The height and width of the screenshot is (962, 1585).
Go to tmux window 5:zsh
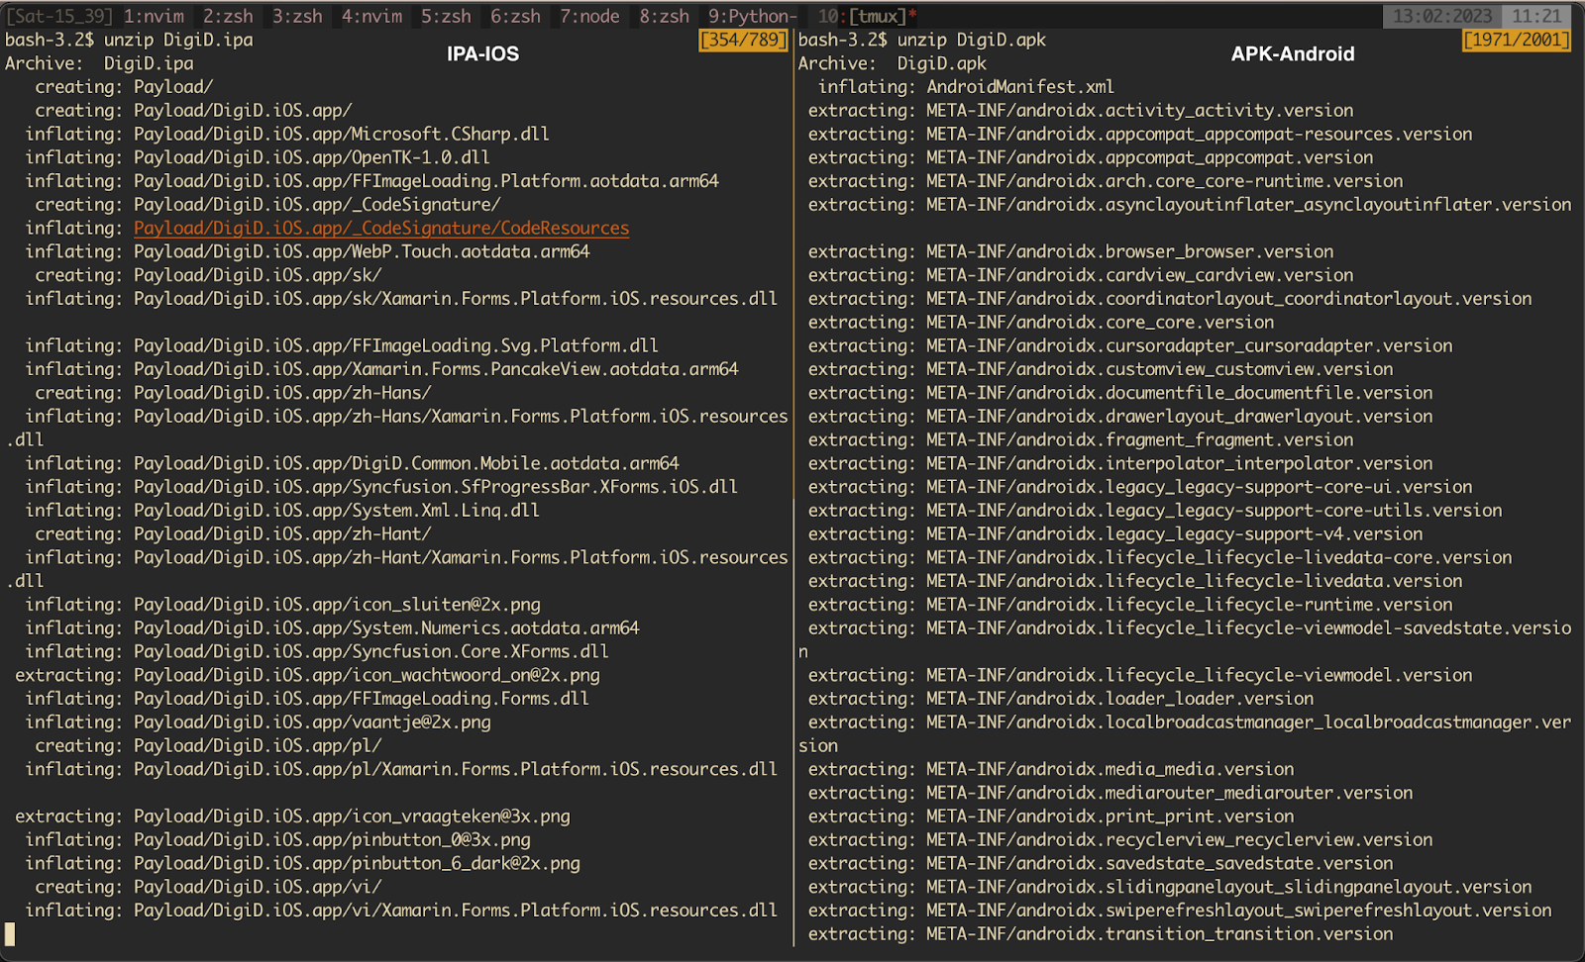coord(446,16)
